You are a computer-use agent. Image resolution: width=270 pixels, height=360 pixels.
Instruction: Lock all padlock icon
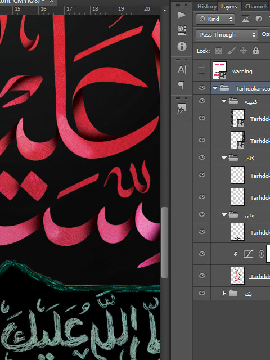[x=256, y=51]
